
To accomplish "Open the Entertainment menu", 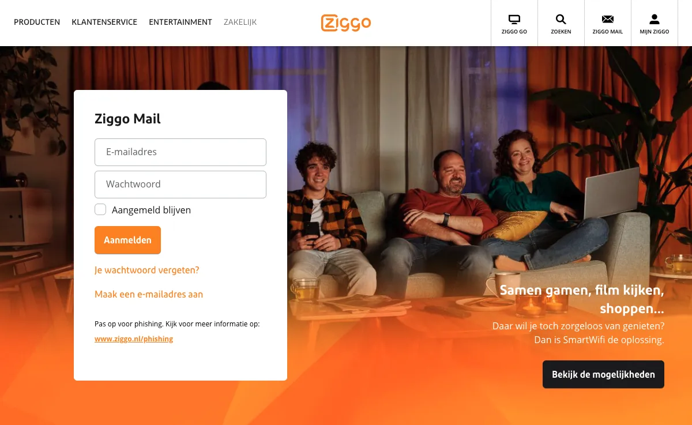I will 180,22.
